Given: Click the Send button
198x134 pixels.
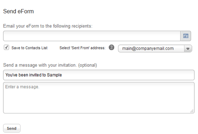Looking at the screenshot, I should tap(12, 128).
